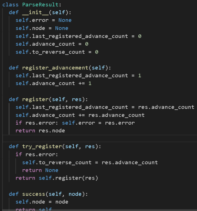Click line 'self.advance_count = 0'

point(52,44)
